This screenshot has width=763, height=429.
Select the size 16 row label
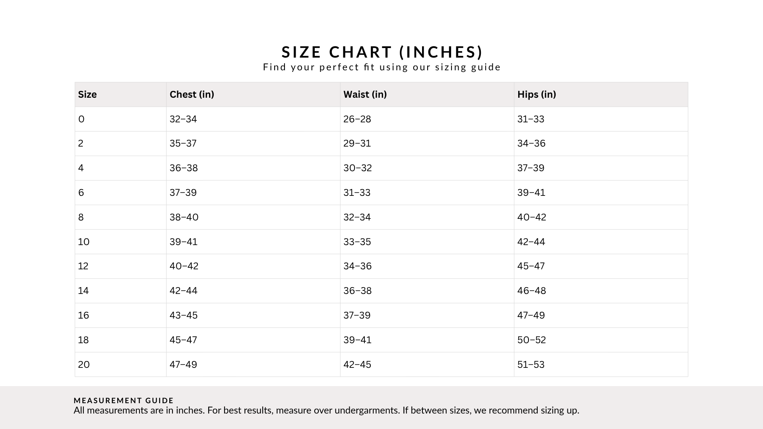click(x=83, y=315)
